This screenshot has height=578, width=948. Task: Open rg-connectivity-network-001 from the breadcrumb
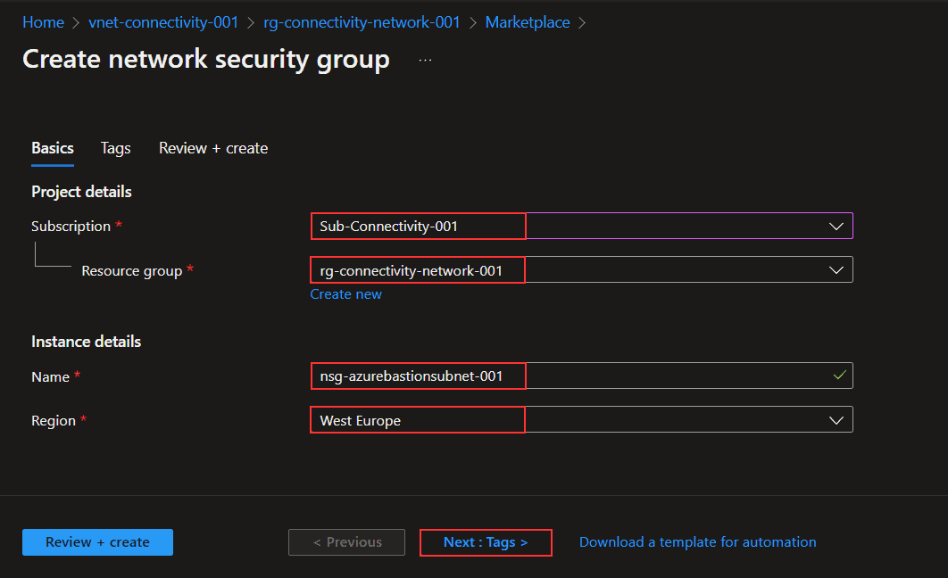(362, 21)
